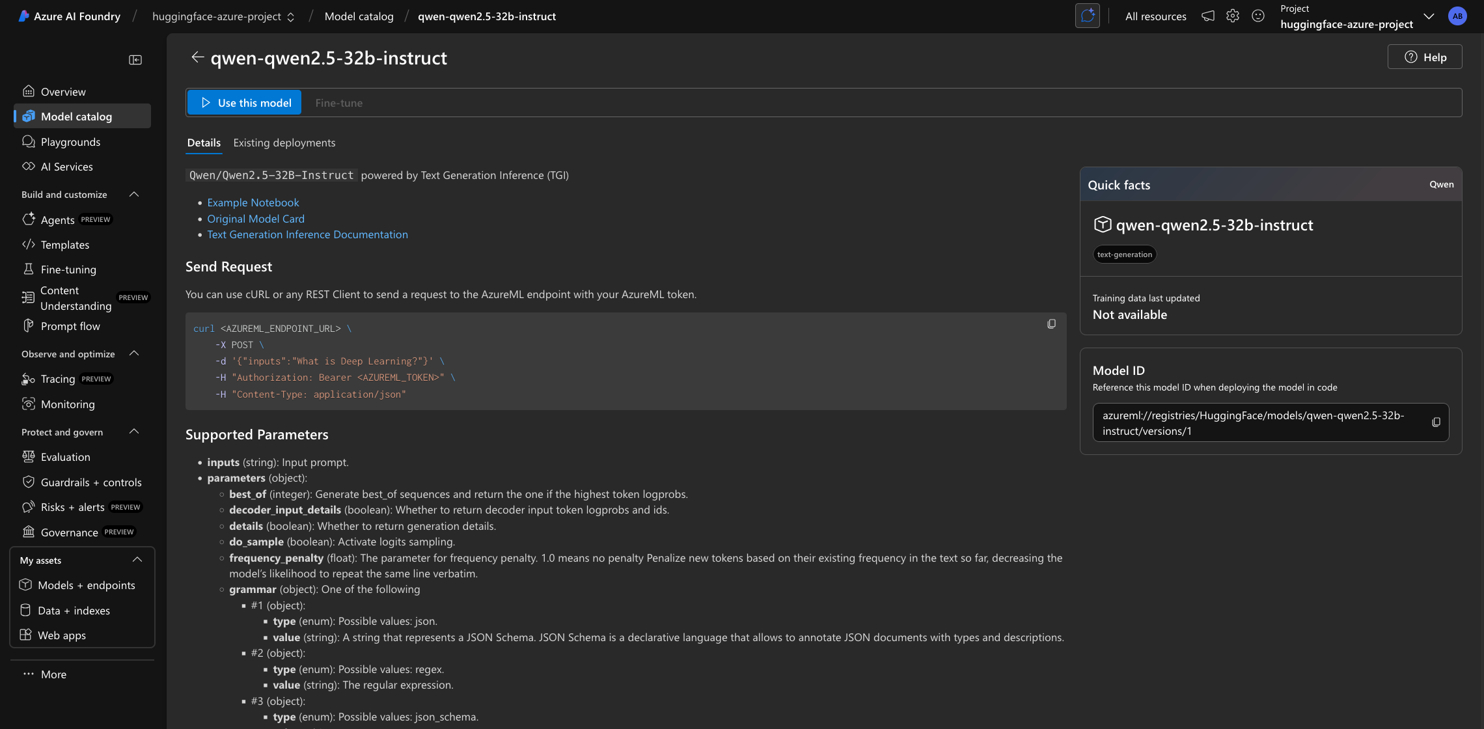This screenshot has width=1484, height=729.
Task: Click the Azure AI Foundry logo
Action: (x=68, y=16)
